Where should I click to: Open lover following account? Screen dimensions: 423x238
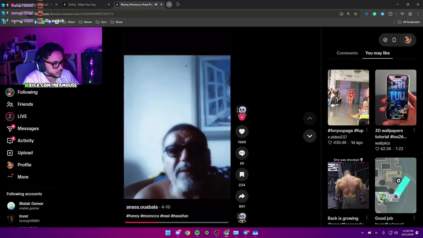(23, 218)
